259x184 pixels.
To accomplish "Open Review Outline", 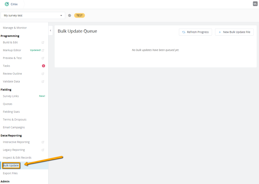I will 12,74.
